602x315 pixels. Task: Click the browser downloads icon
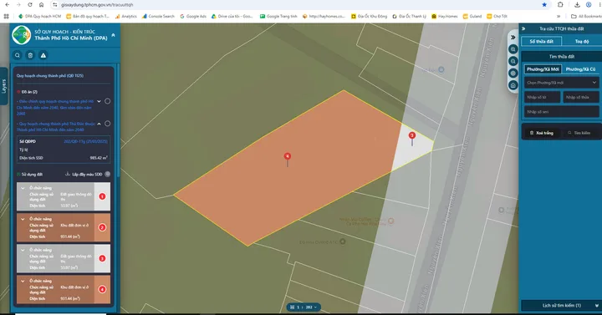(x=577, y=5)
